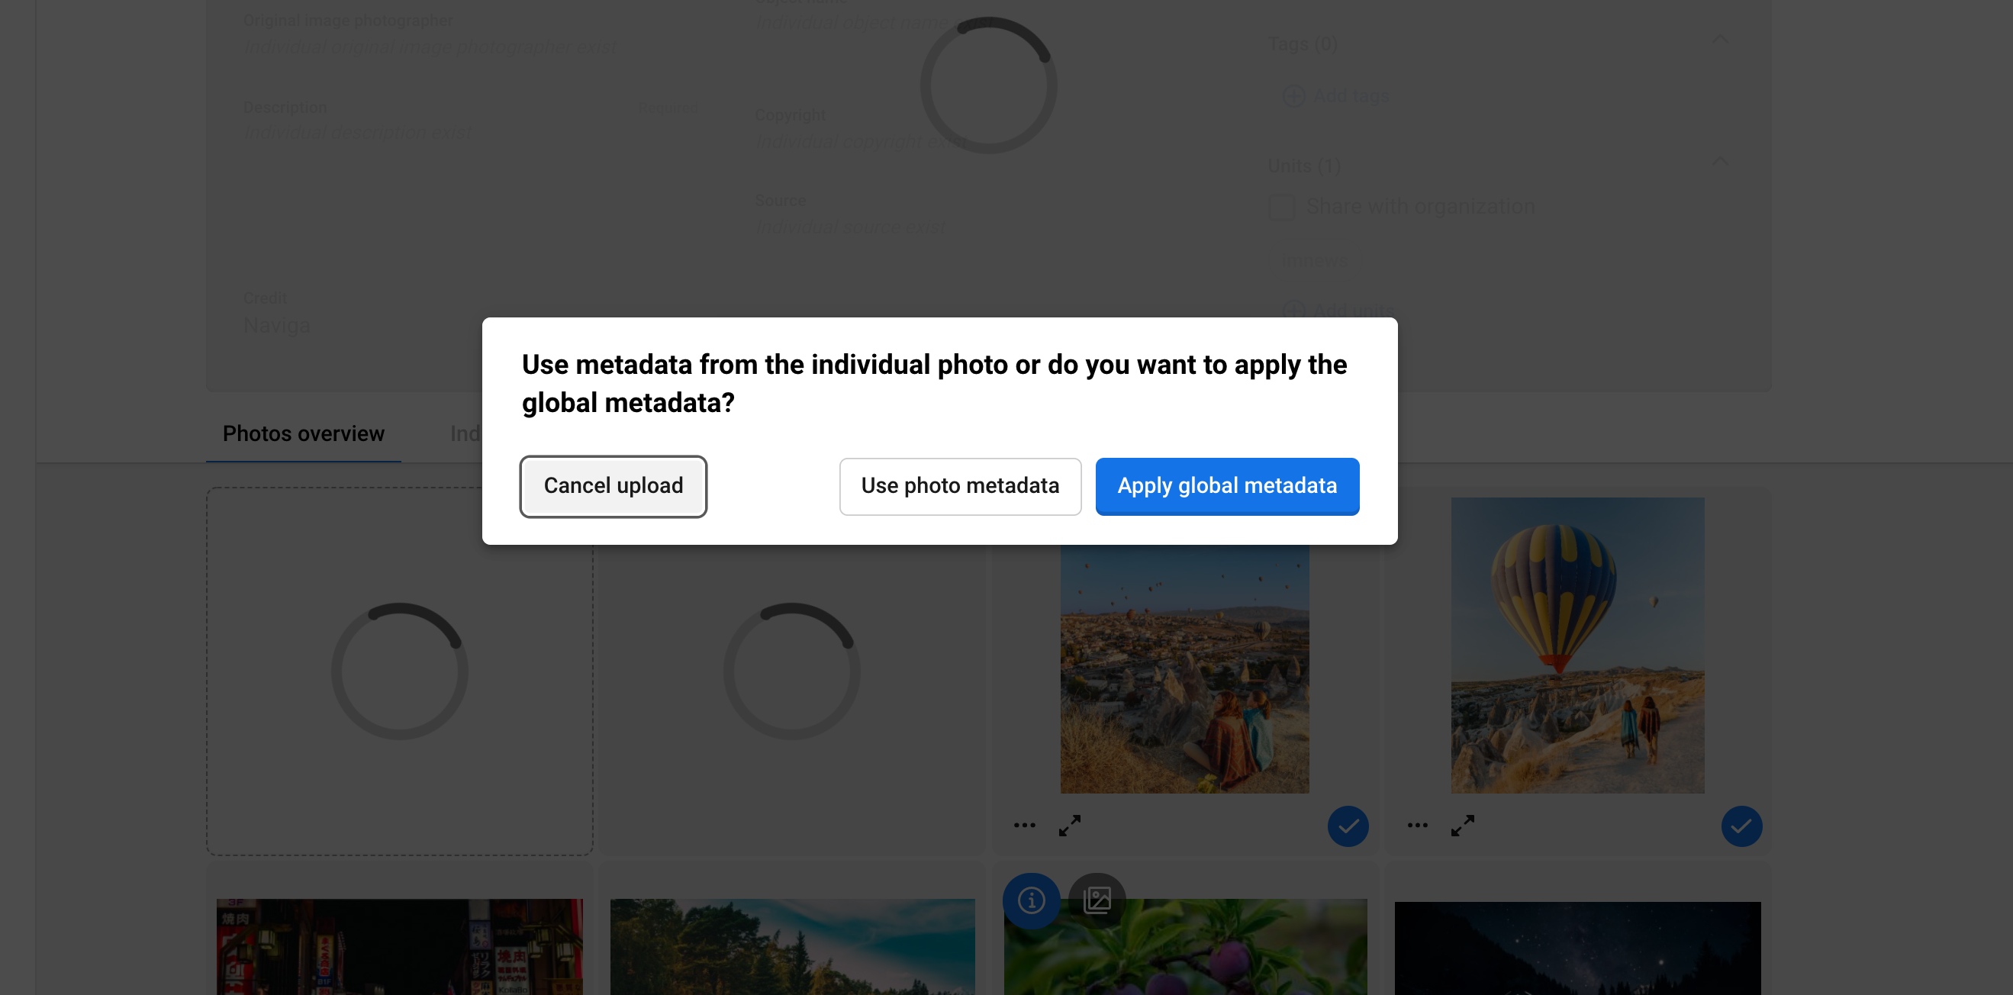Select the Japanese street night photo thumbnail

click(x=399, y=946)
